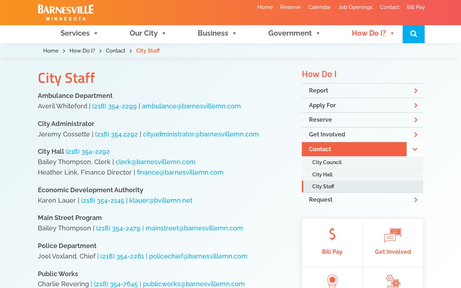
Task: Select Bill Pay in the top header
Action: pos(416,7)
